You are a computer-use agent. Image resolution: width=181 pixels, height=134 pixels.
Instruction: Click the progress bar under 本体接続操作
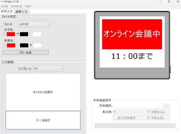click(x=135, y=126)
